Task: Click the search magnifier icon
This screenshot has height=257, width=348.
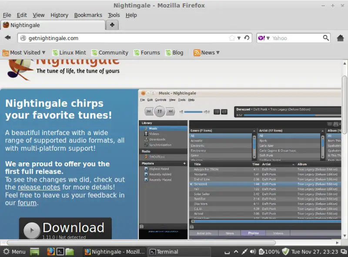Action: pyautogui.click(x=325, y=38)
